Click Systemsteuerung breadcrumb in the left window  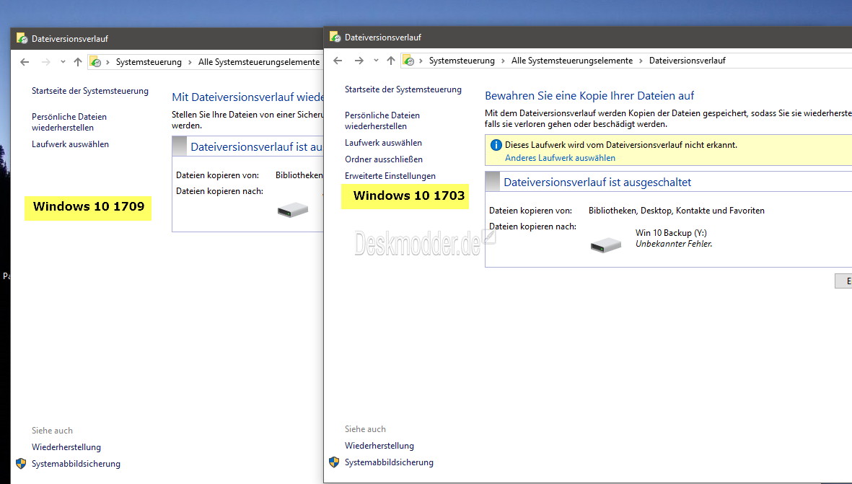pyautogui.click(x=149, y=62)
